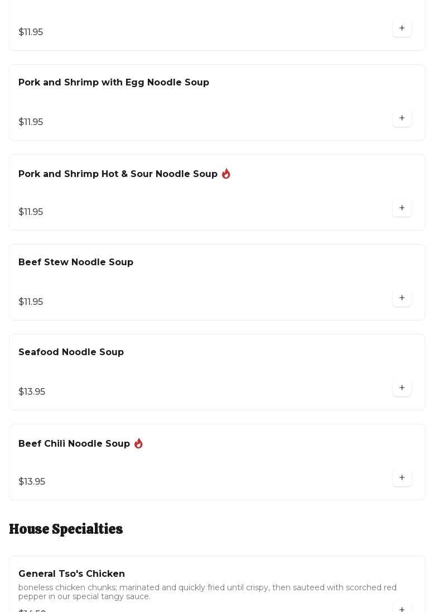Image resolution: width=434 pixels, height=612 pixels.
Task: Click the $11.95 price under Beef Stew Noodle Soup
Action: [31, 302]
